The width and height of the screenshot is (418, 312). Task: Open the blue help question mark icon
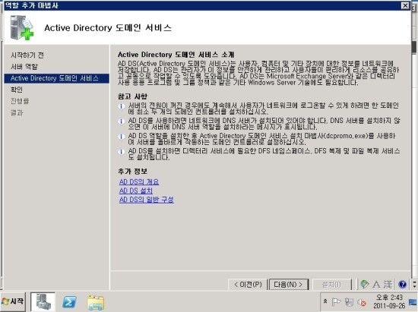coord(402,285)
